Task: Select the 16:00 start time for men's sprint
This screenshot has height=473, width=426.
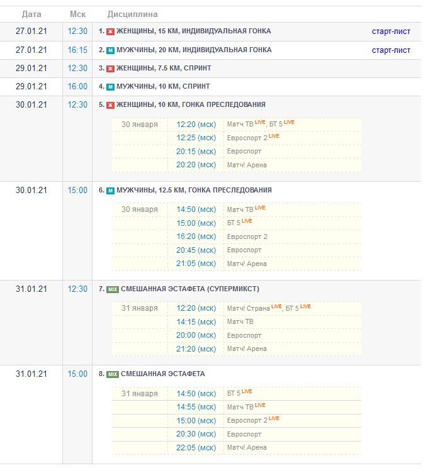Action: [x=77, y=86]
